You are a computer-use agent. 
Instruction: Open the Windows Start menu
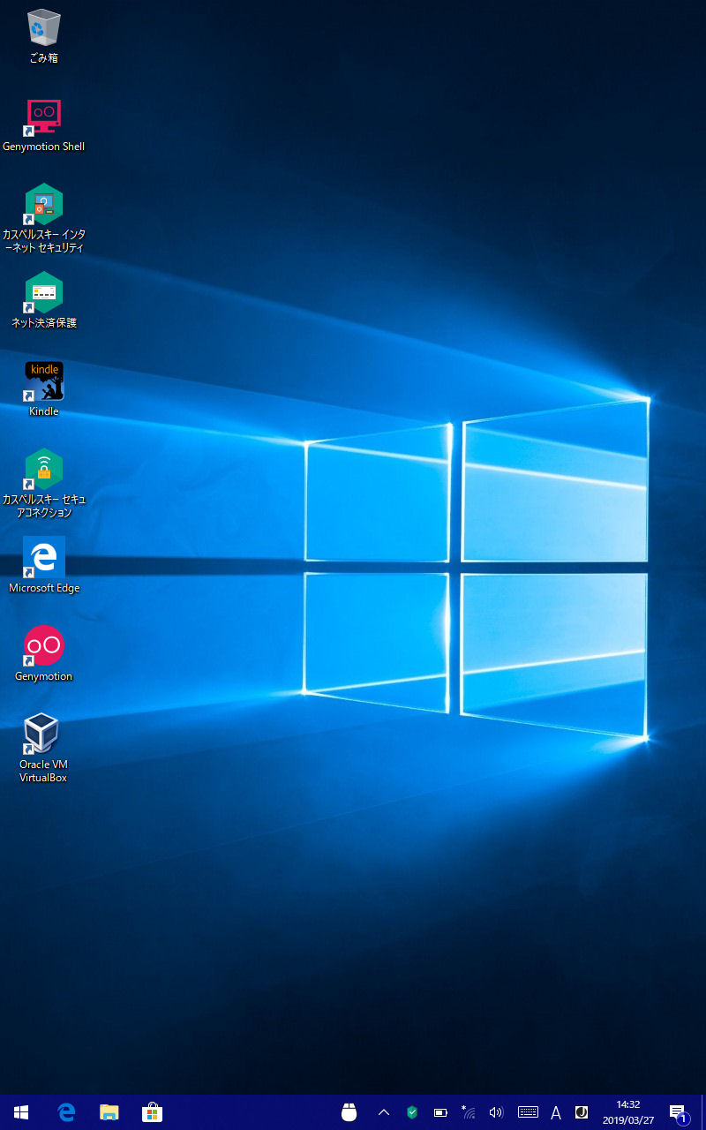click(x=21, y=1112)
